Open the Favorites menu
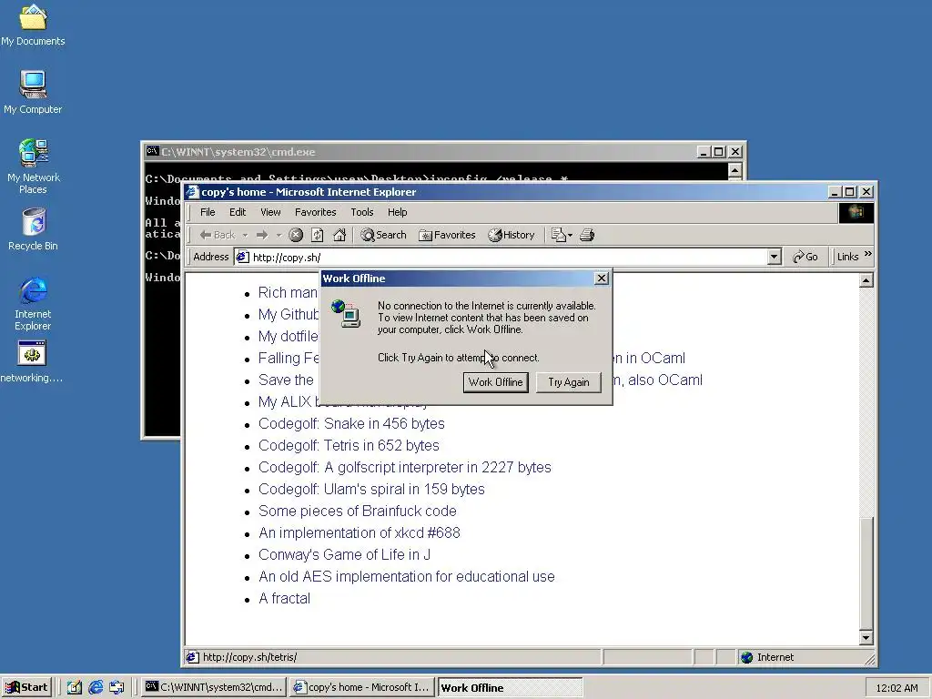Viewport: 932px width, 699px height. tap(316, 212)
